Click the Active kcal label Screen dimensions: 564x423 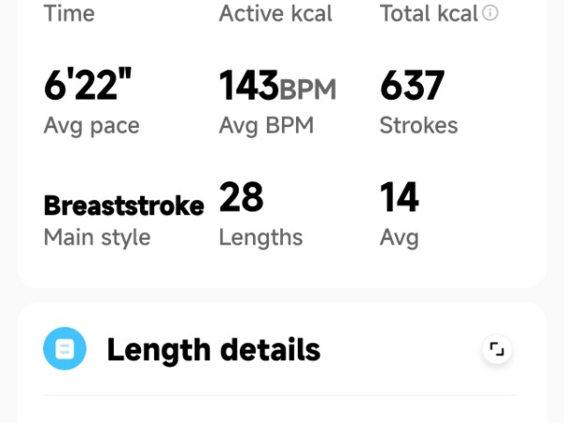click(275, 14)
